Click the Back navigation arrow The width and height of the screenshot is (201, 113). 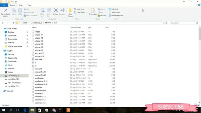pos(3,23)
